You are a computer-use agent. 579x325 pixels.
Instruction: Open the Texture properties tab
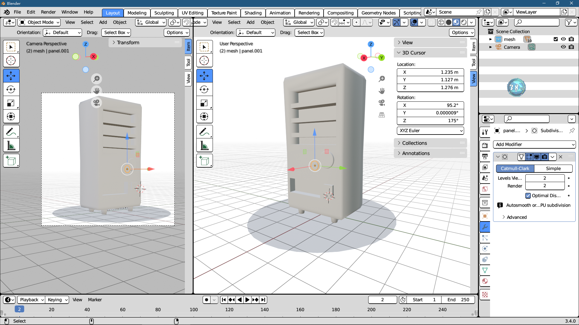click(485, 295)
